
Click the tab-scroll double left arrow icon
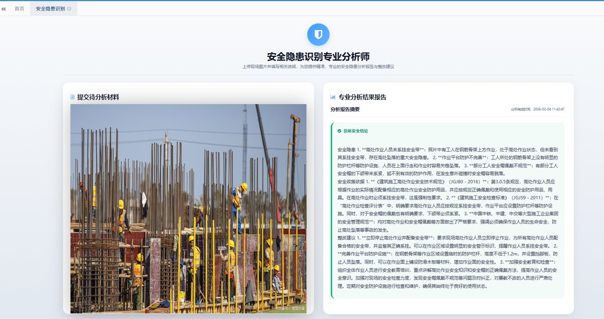tap(4, 9)
